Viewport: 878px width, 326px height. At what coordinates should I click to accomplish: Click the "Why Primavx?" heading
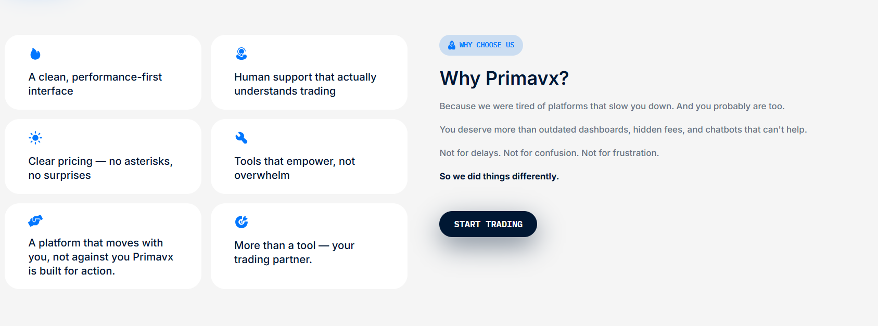(504, 79)
